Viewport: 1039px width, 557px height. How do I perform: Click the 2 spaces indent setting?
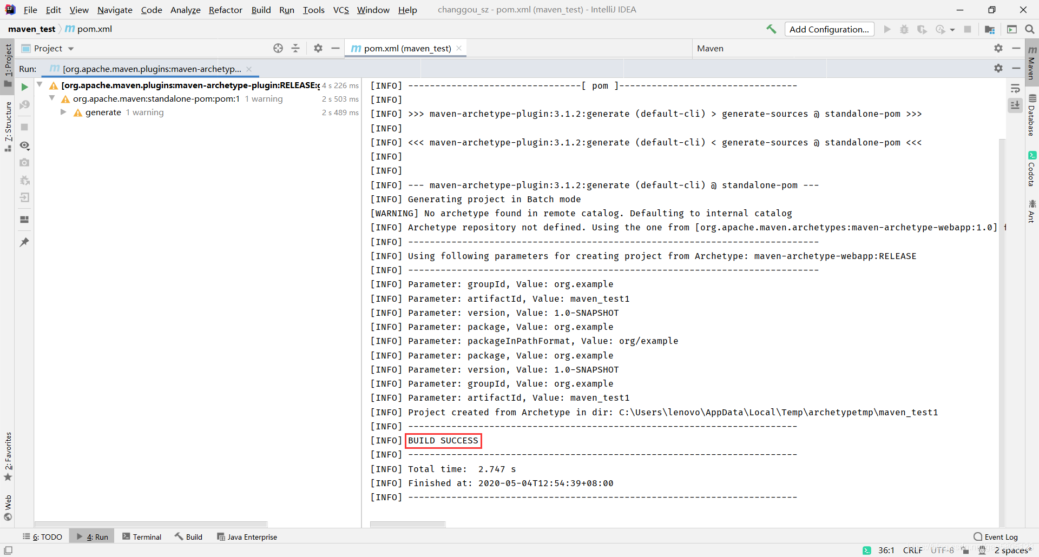pyautogui.click(x=1012, y=550)
